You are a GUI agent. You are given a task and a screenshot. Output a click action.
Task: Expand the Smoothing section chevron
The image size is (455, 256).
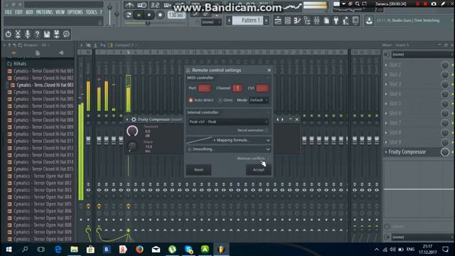click(268, 149)
